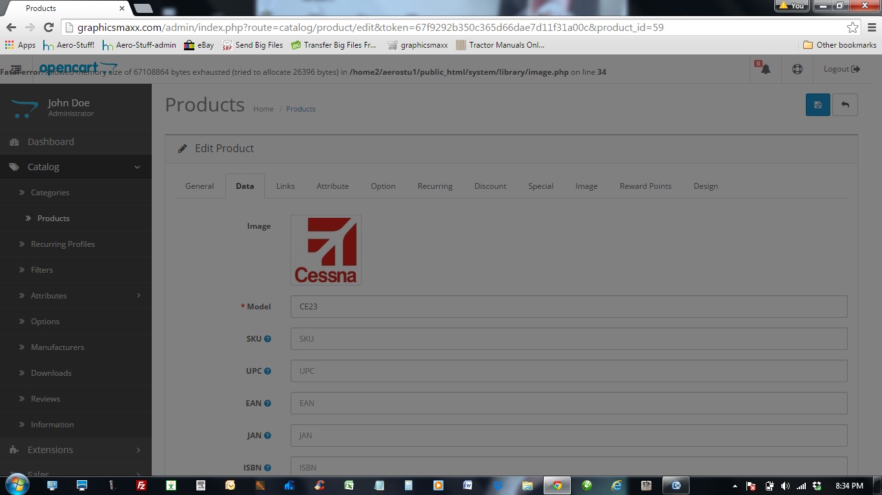This screenshot has width=882, height=495.
Task: Open the Special tab
Action: tap(540, 186)
